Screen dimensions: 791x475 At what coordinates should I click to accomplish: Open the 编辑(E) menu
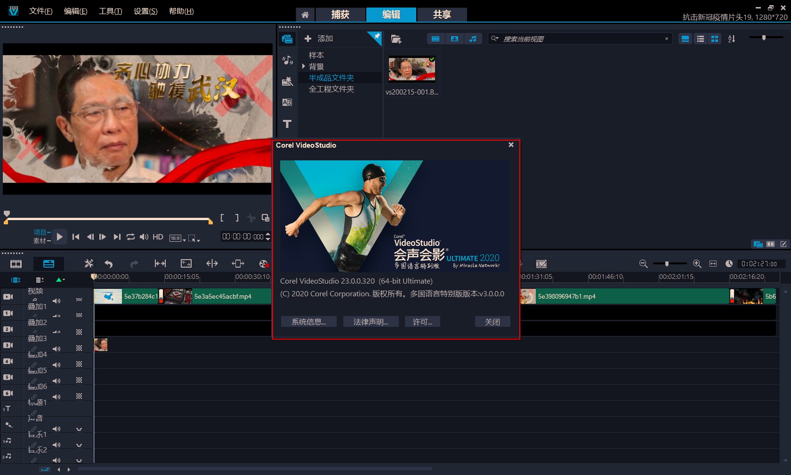coord(76,11)
